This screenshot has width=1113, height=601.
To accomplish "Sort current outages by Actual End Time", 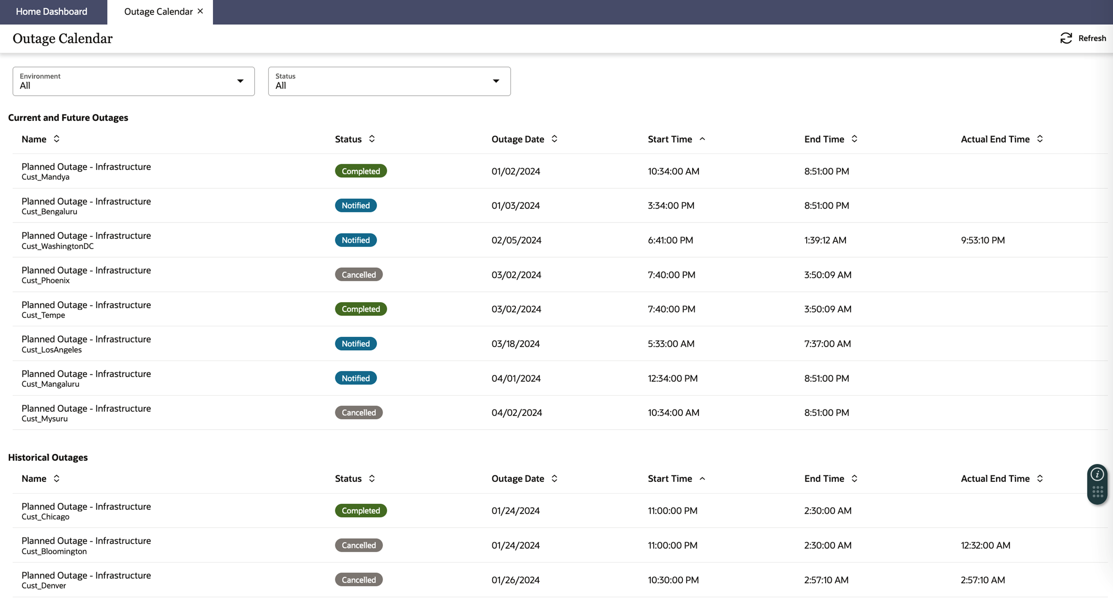I will click(1039, 139).
